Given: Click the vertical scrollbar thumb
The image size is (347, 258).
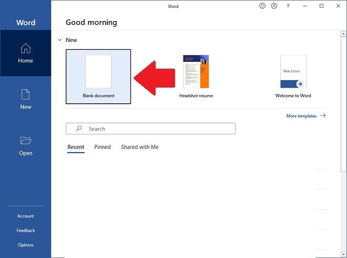Looking at the screenshot, I should tap(343, 104).
